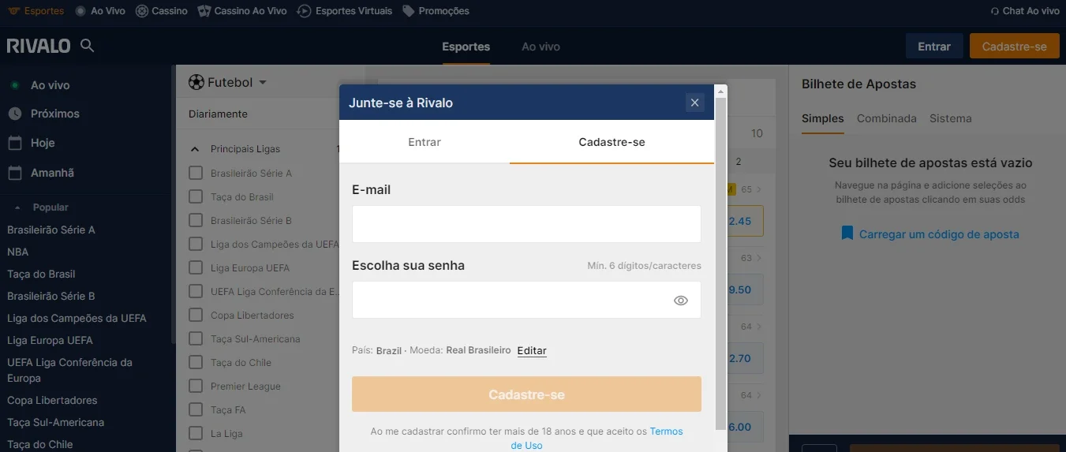Check Brasileirão Série B league checkbox
Image resolution: width=1066 pixels, height=452 pixels.
196,220
